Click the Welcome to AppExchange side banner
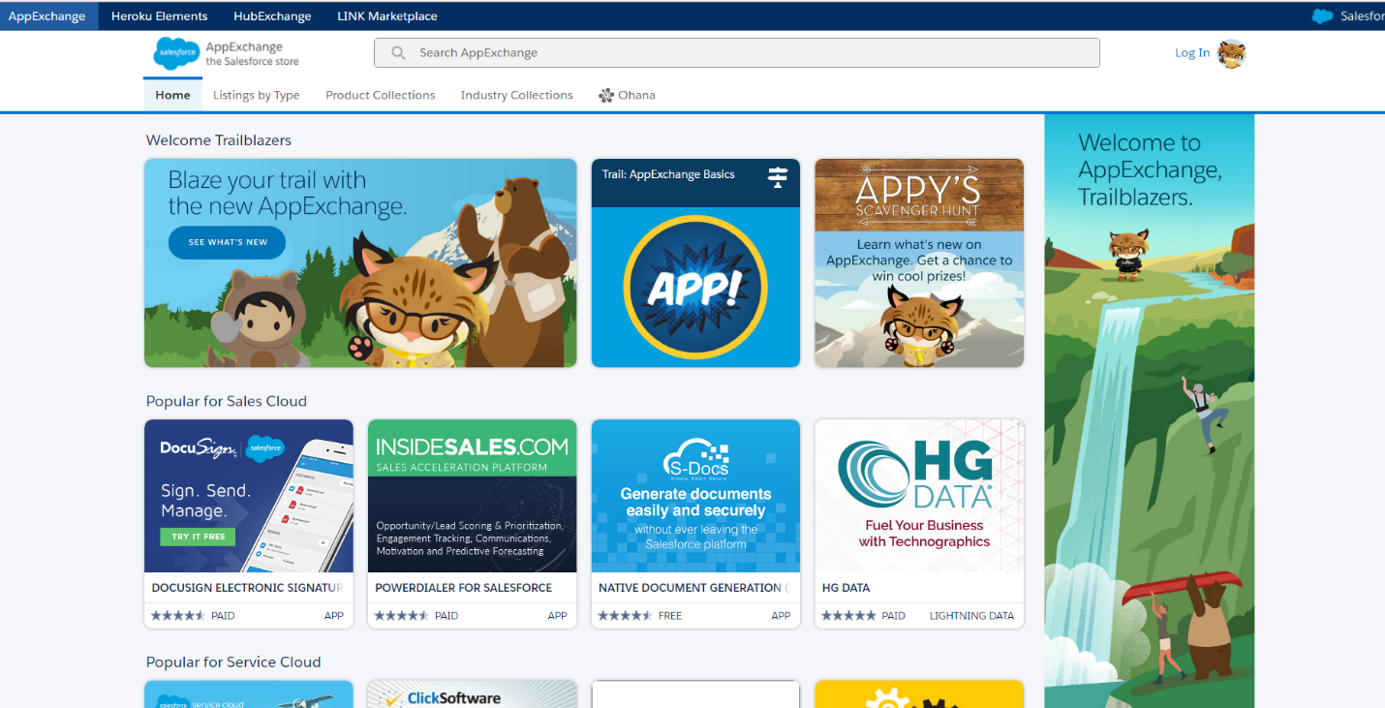This screenshot has width=1385, height=708. pos(1150,411)
